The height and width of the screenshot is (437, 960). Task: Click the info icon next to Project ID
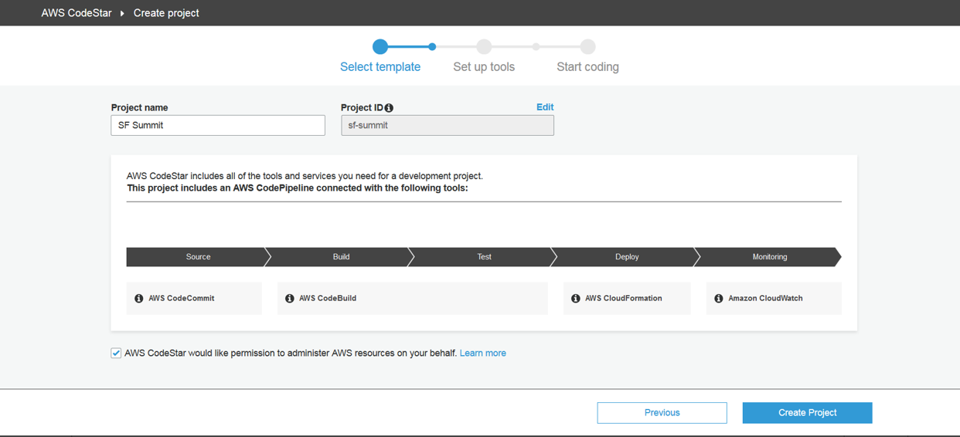(x=389, y=108)
